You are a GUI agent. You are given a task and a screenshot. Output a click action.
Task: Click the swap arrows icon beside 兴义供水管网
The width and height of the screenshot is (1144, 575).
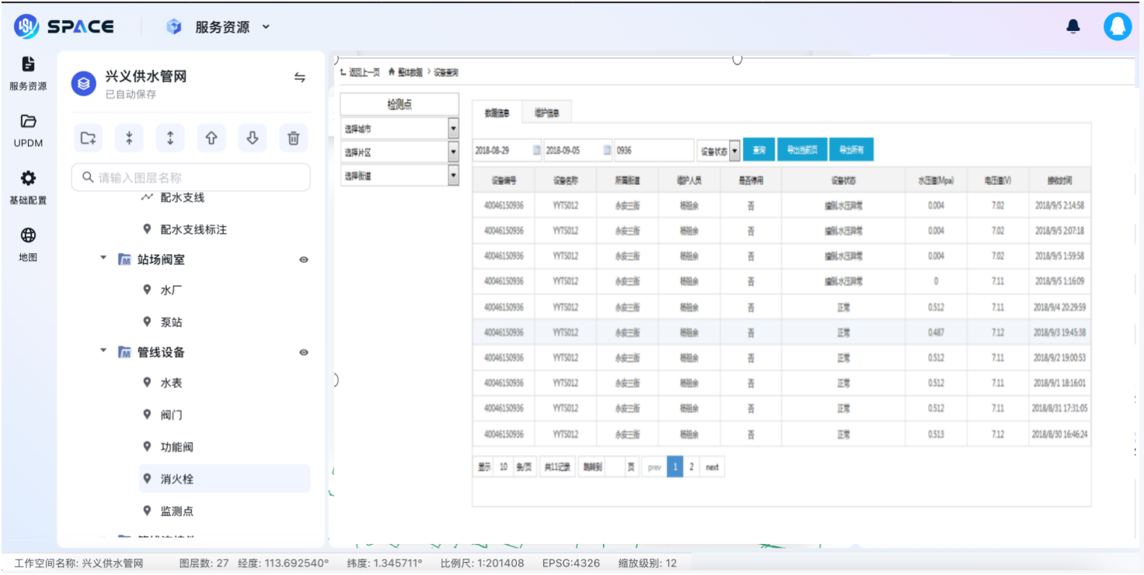[x=299, y=77]
